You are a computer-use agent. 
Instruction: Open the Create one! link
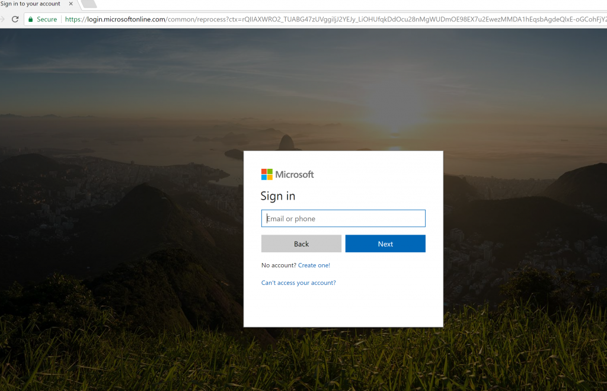click(x=314, y=265)
